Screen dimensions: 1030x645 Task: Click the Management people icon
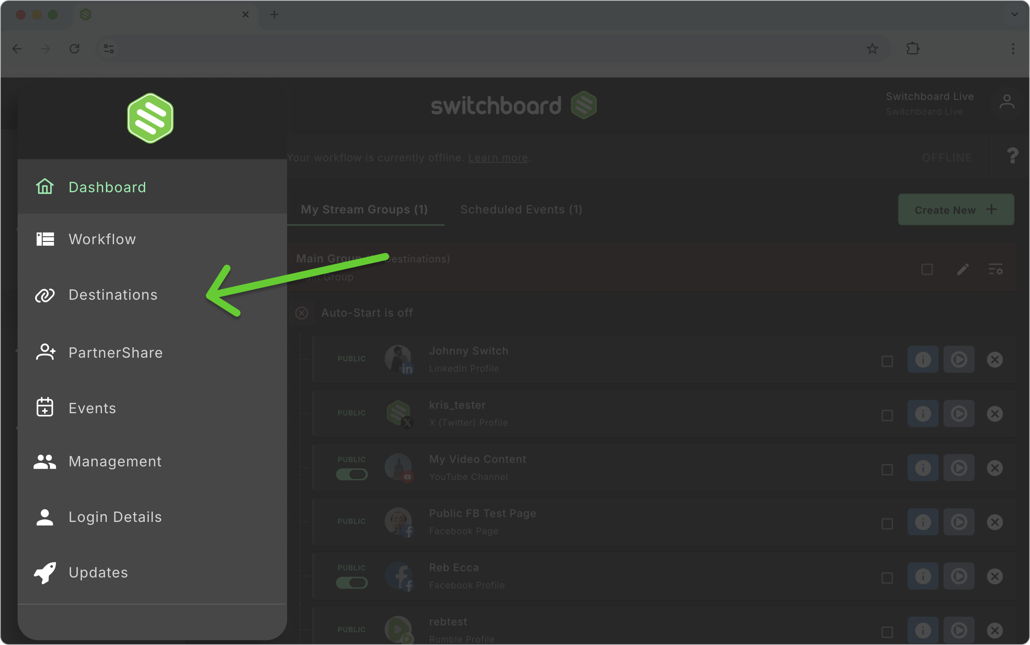(x=45, y=462)
